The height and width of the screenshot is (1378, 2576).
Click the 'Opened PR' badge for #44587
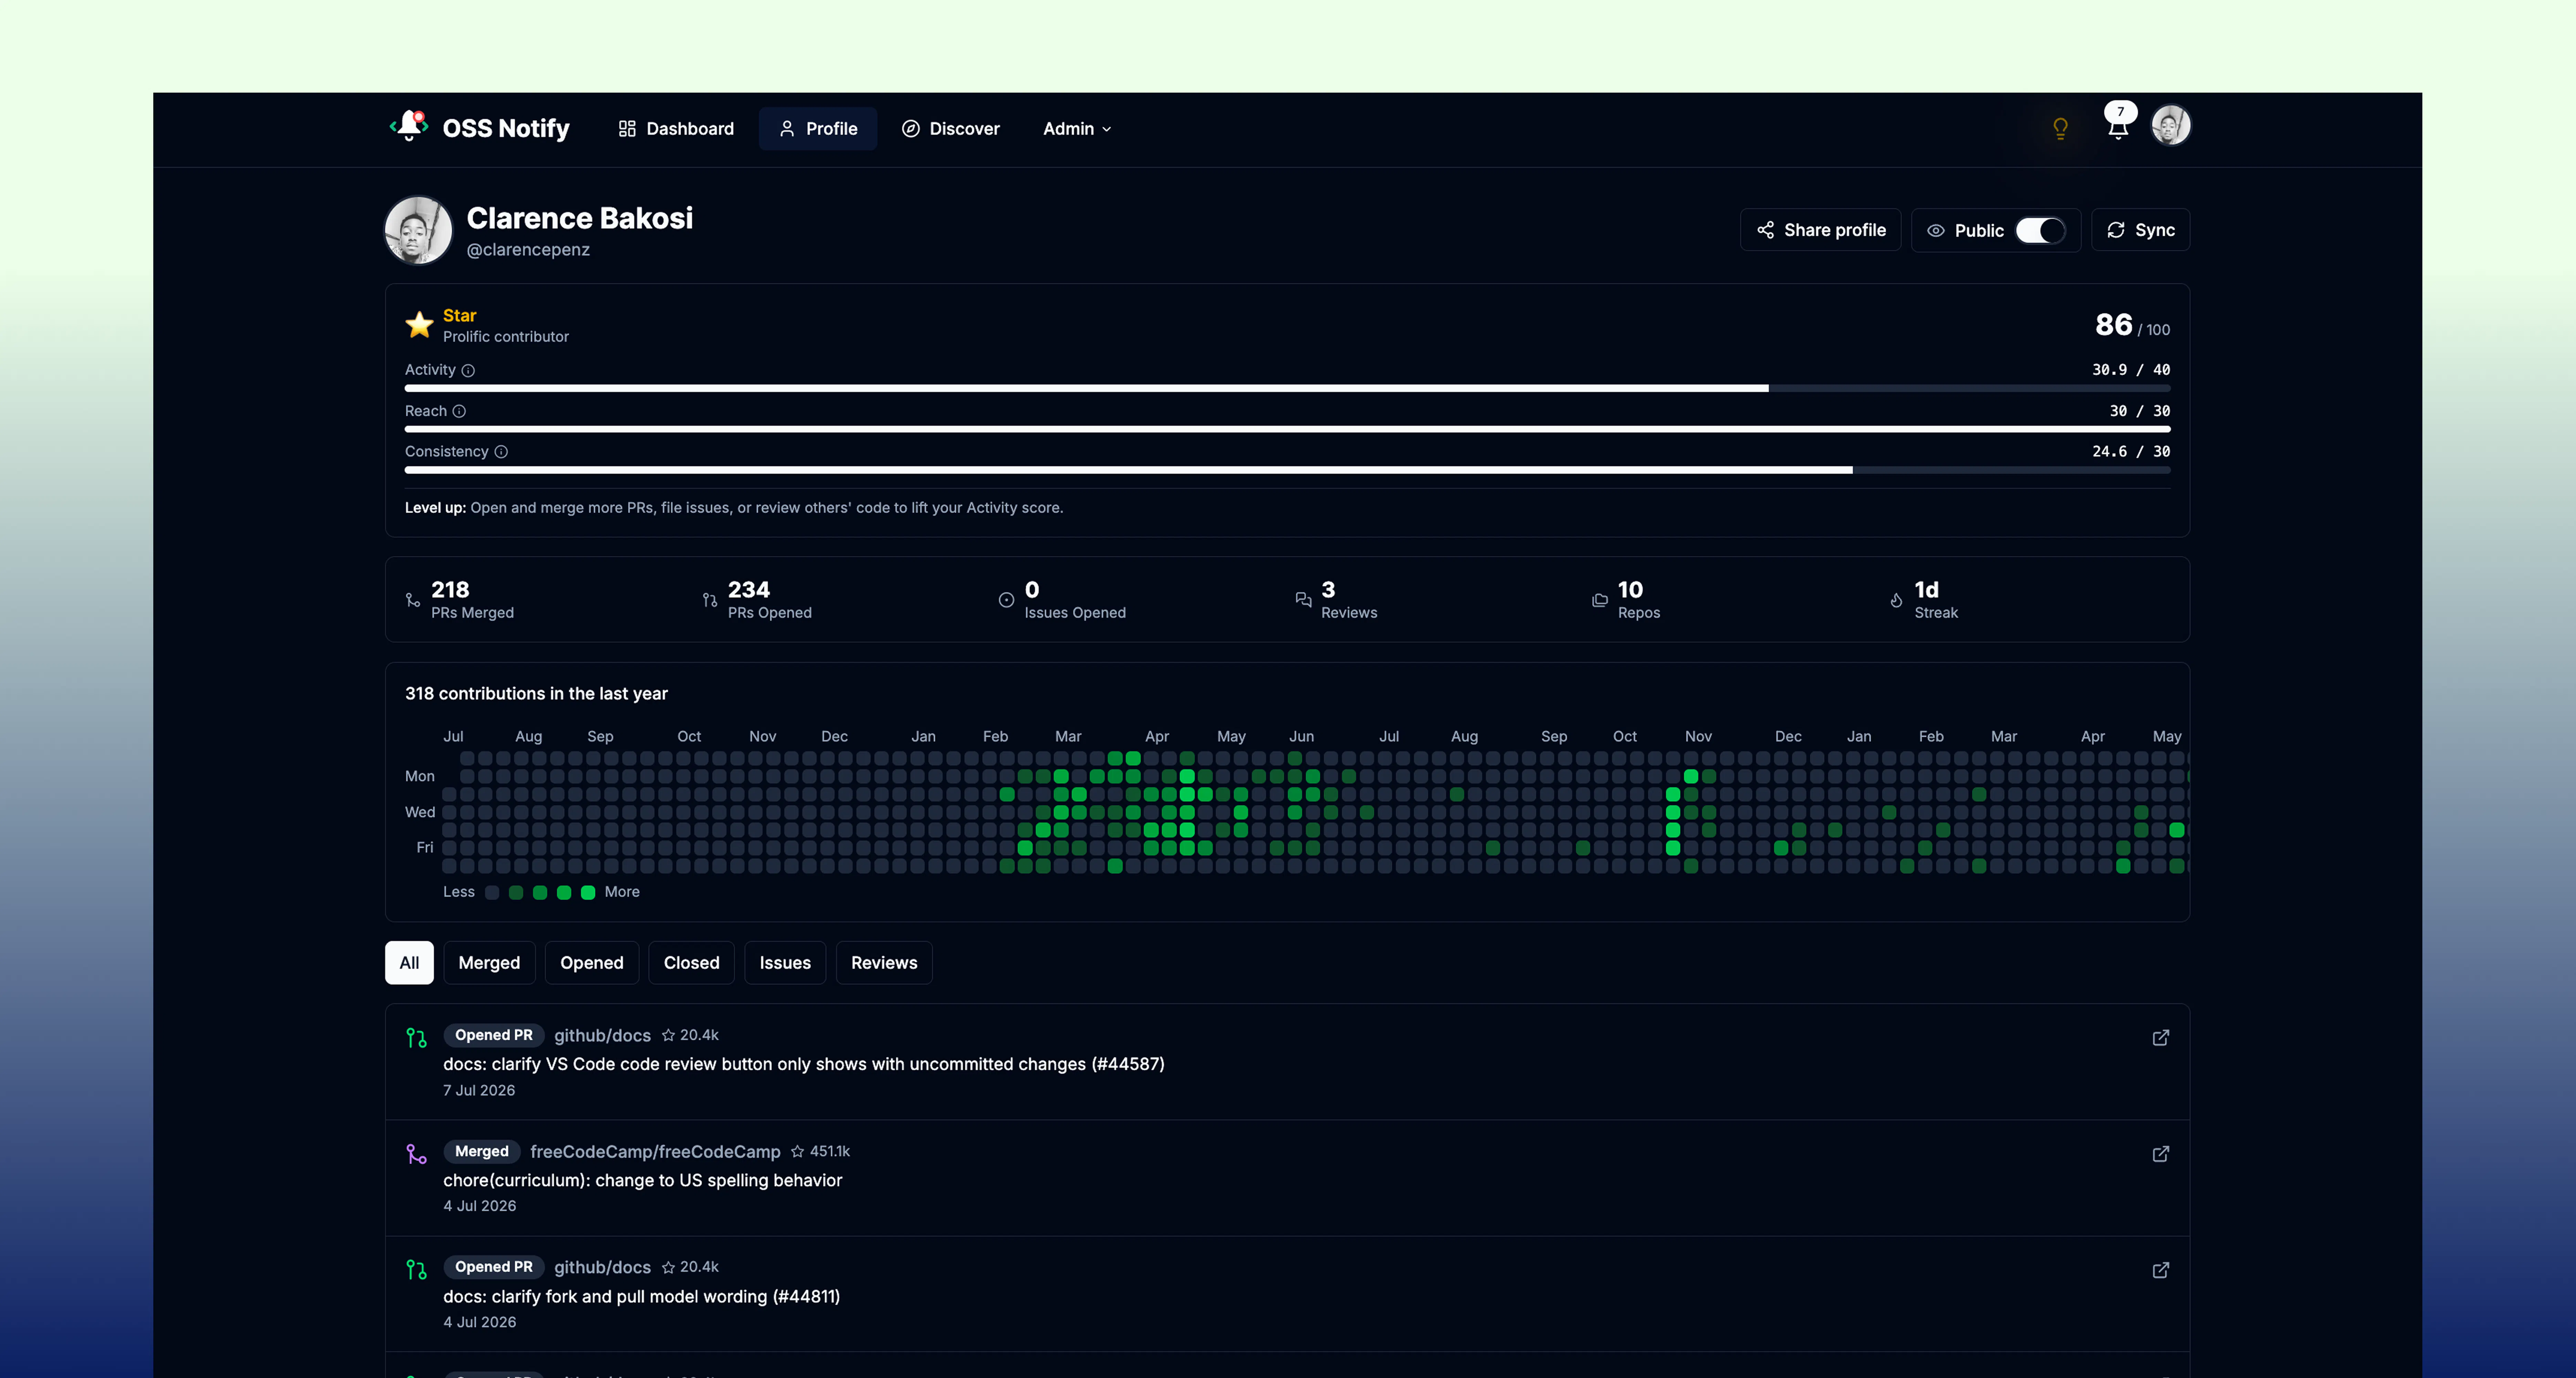tap(494, 1035)
